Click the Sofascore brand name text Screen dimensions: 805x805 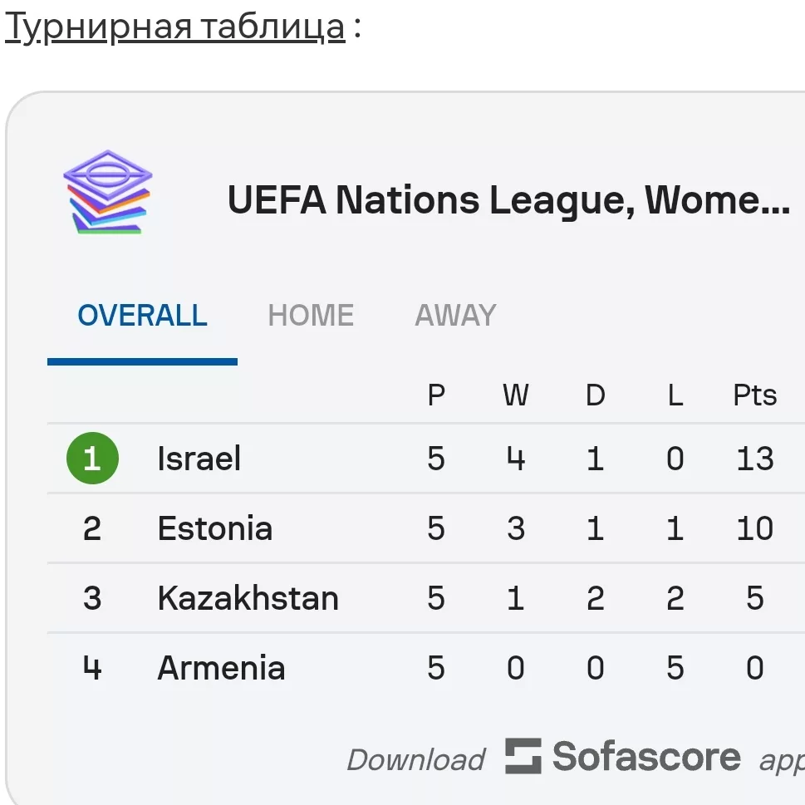pyautogui.click(x=646, y=757)
